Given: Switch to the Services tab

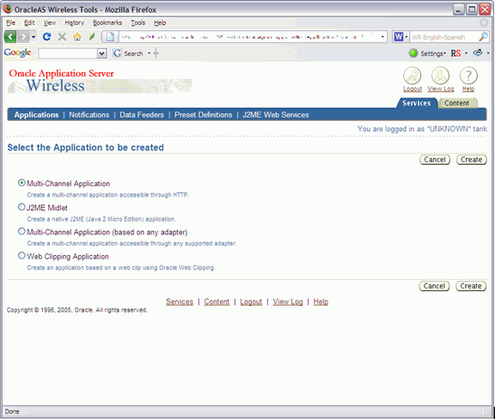Looking at the screenshot, I should point(417,103).
